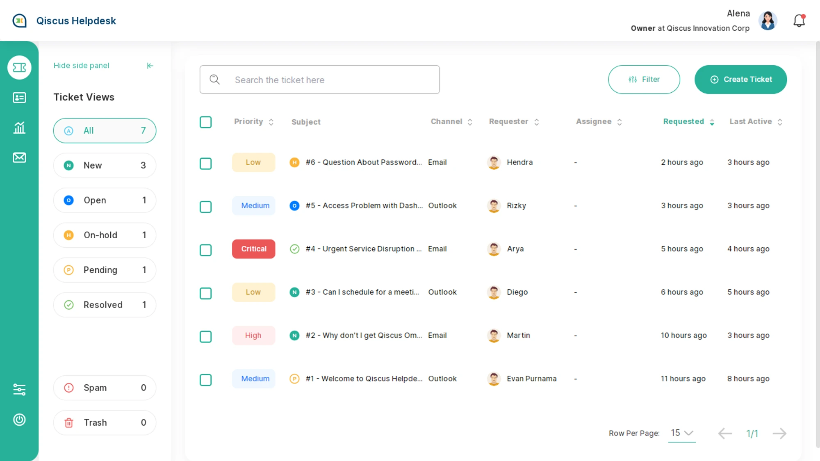Screen dimensions: 820x461
Task: Switch to the Resolved ticket view
Action: [105, 305]
